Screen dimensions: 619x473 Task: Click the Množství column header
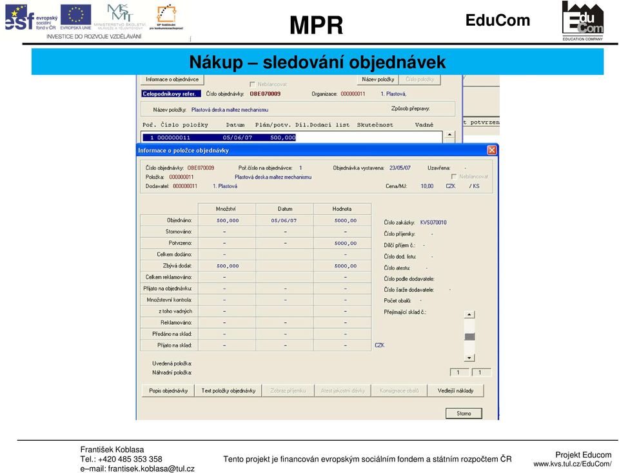coord(226,209)
